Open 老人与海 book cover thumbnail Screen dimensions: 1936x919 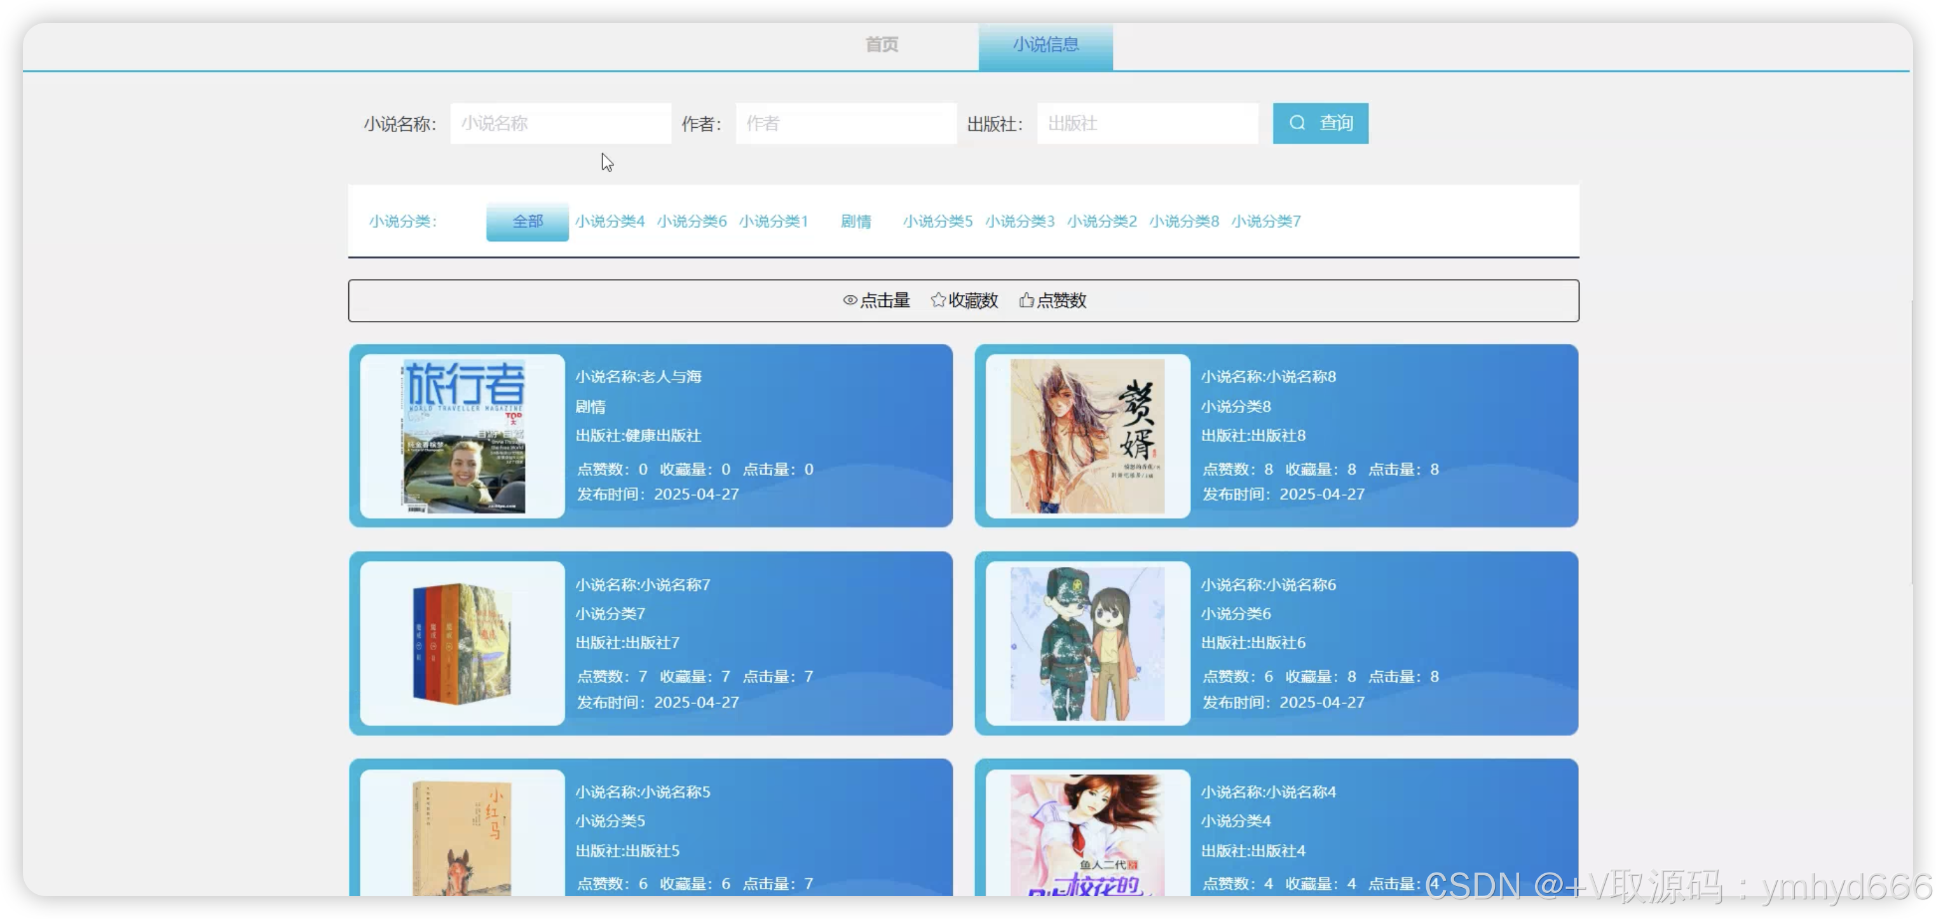point(463,436)
